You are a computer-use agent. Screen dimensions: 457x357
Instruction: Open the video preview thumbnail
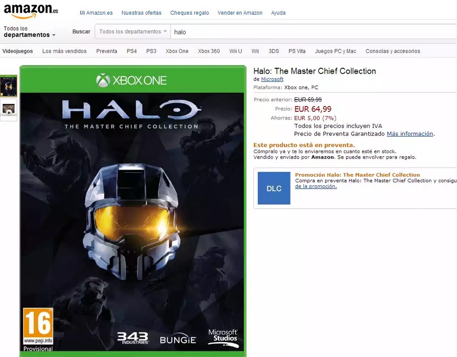point(9,109)
